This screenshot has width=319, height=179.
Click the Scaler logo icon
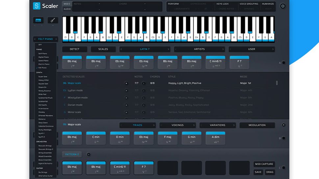[37, 6]
